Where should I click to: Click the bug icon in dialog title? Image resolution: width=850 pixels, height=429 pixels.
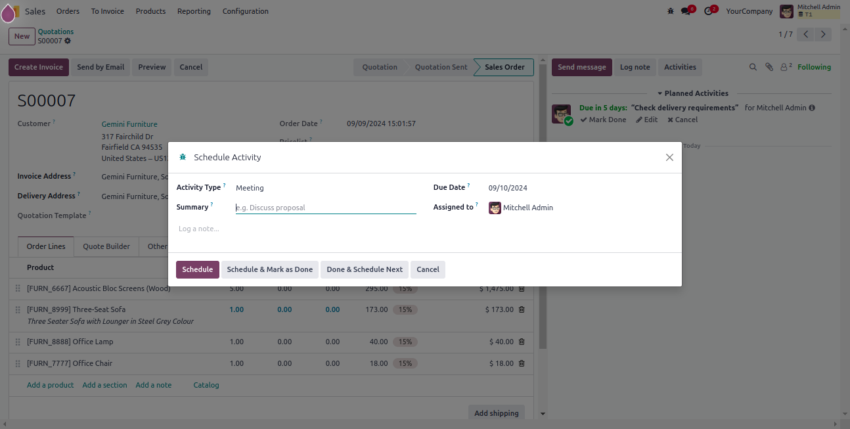tap(183, 158)
